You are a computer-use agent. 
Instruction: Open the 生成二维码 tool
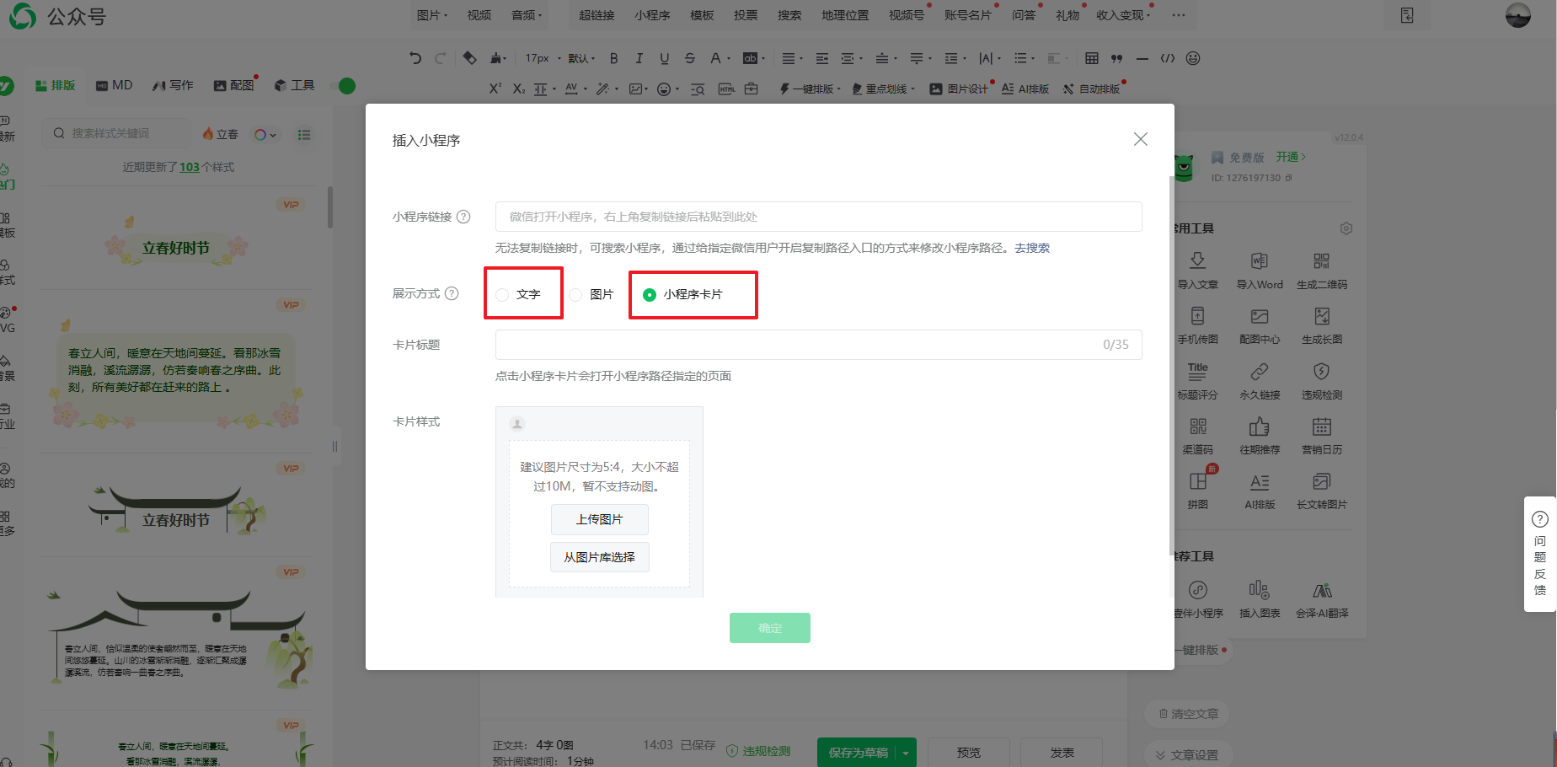(x=1321, y=261)
